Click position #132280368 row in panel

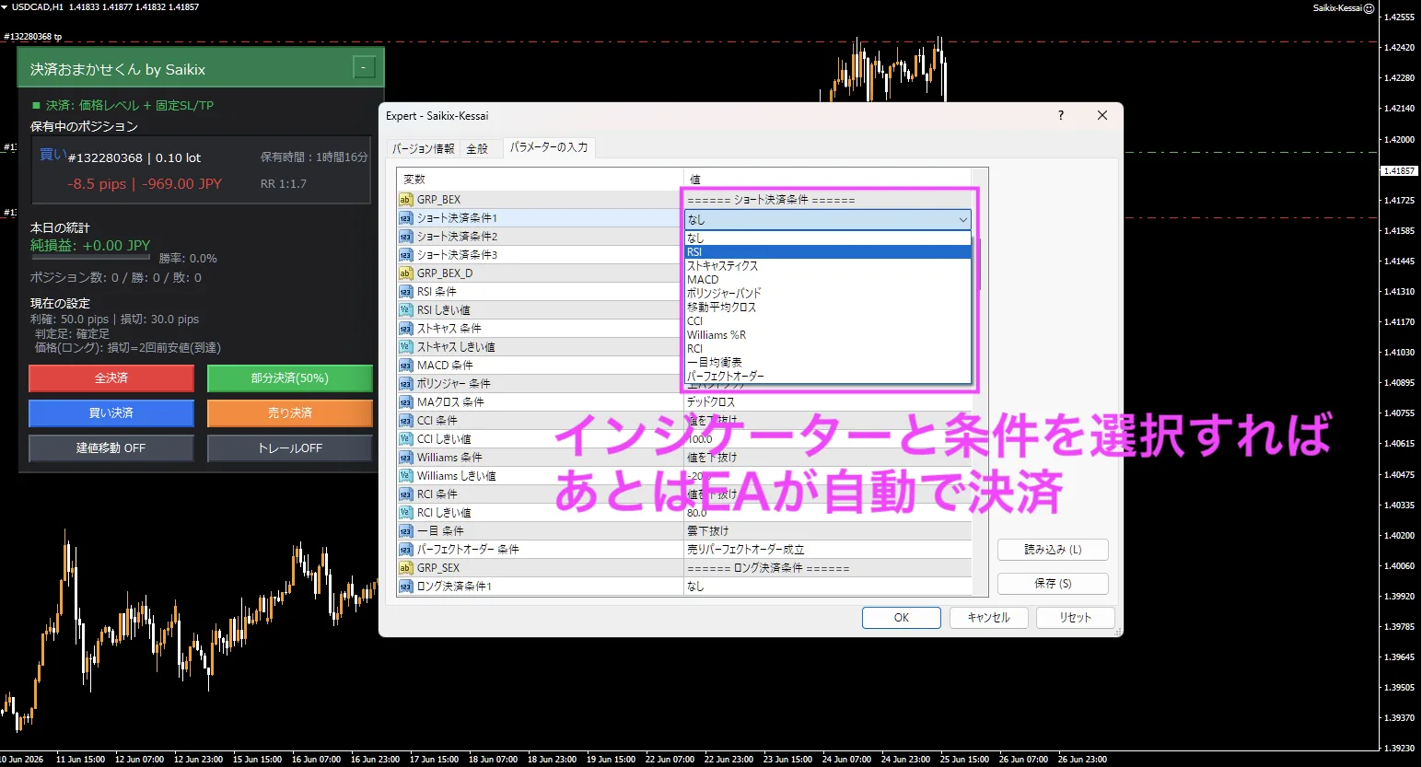tap(202, 170)
